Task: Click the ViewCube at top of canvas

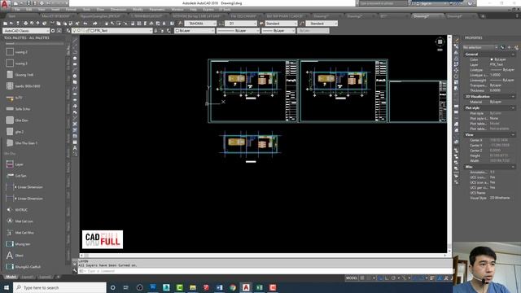Action: pos(440,42)
